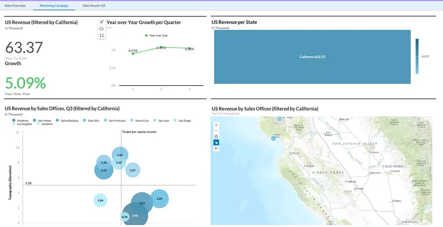
Task: Click the comment icon on chart toolbar
Action: [101, 29]
